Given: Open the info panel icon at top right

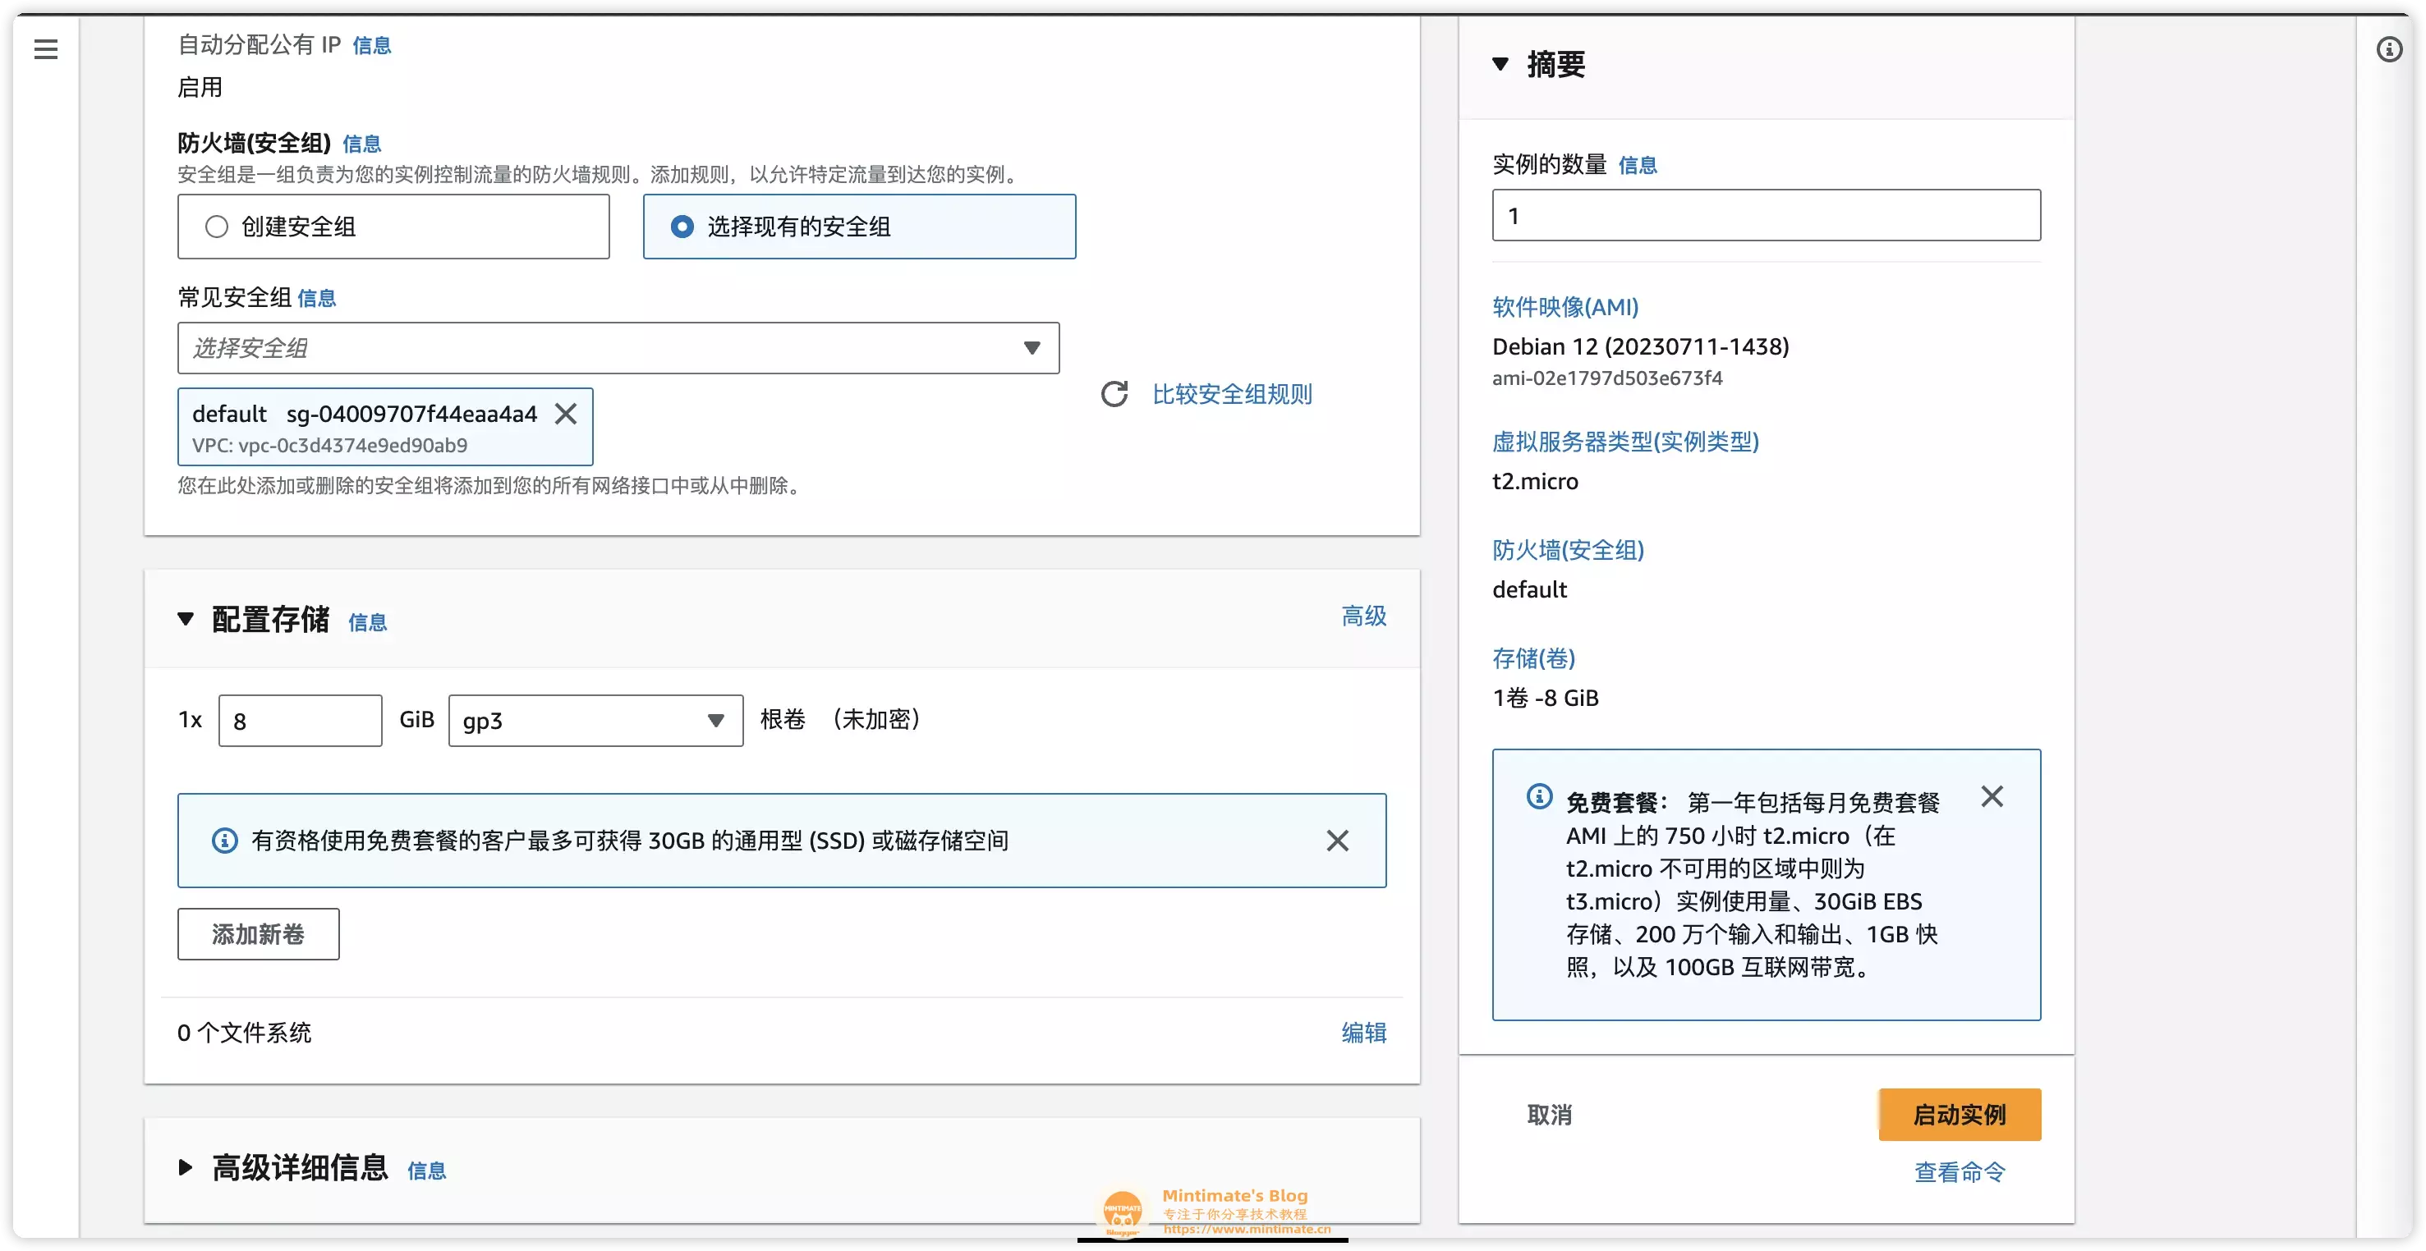Looking at the screenshot, I should point(2388,49).
